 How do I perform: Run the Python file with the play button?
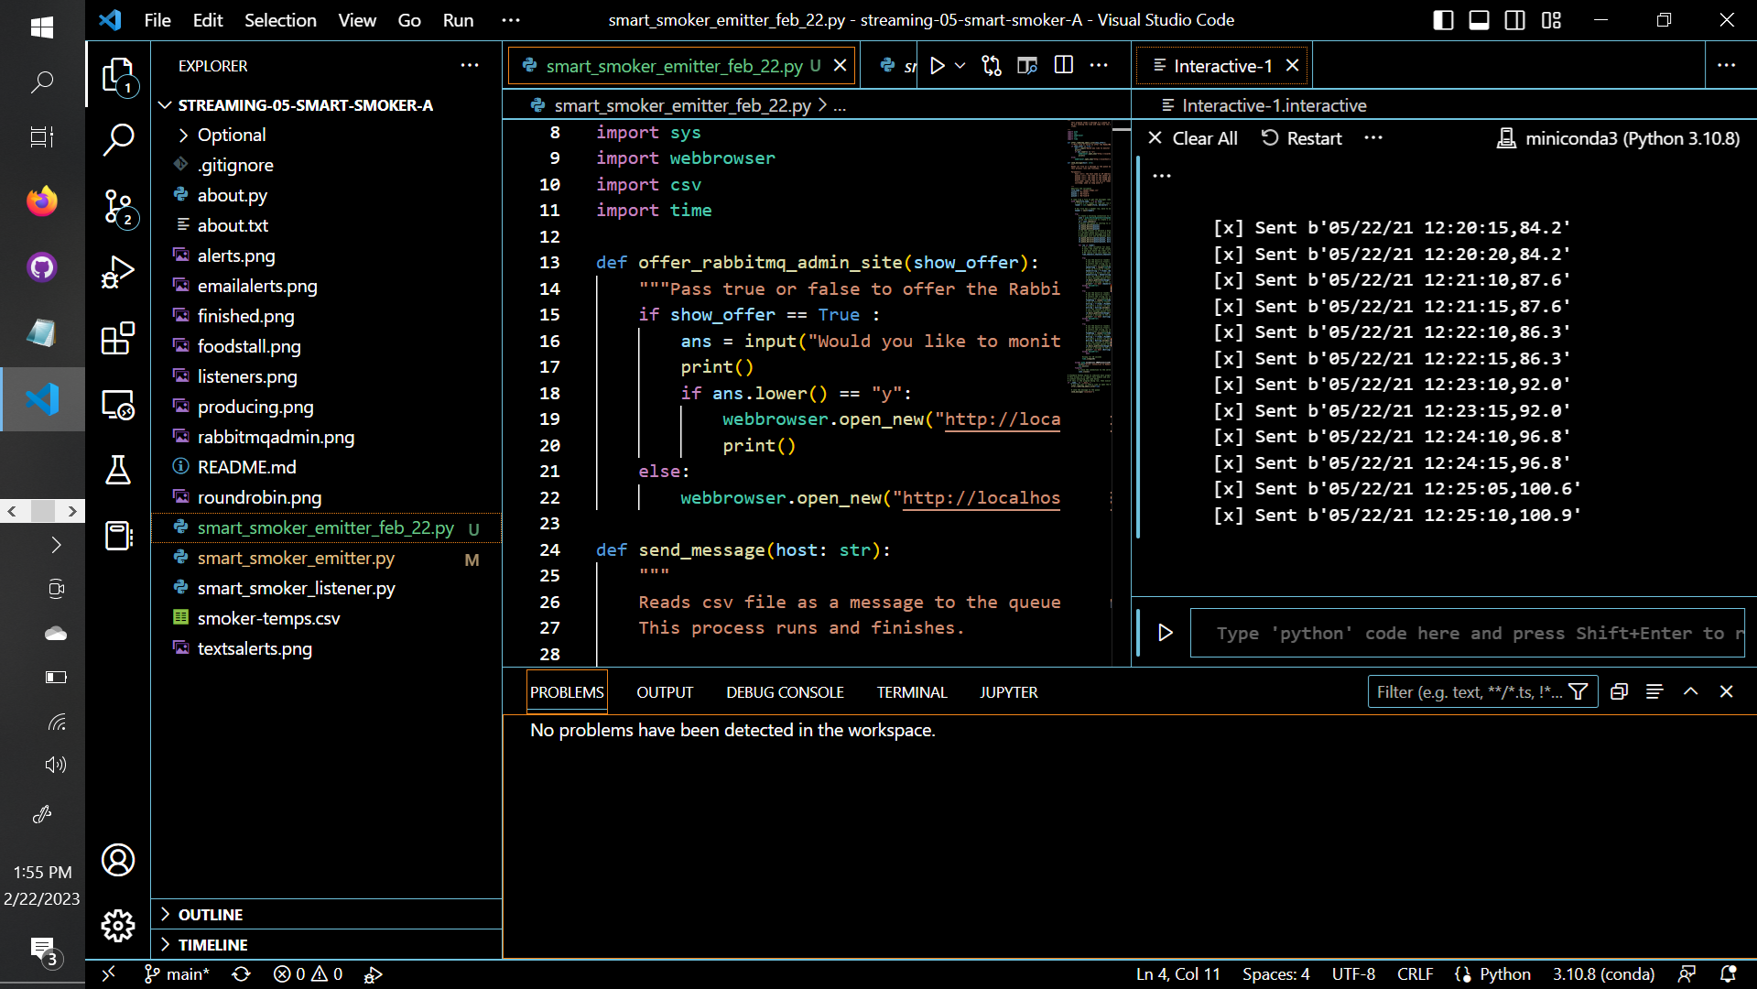[x=936, y=65]
